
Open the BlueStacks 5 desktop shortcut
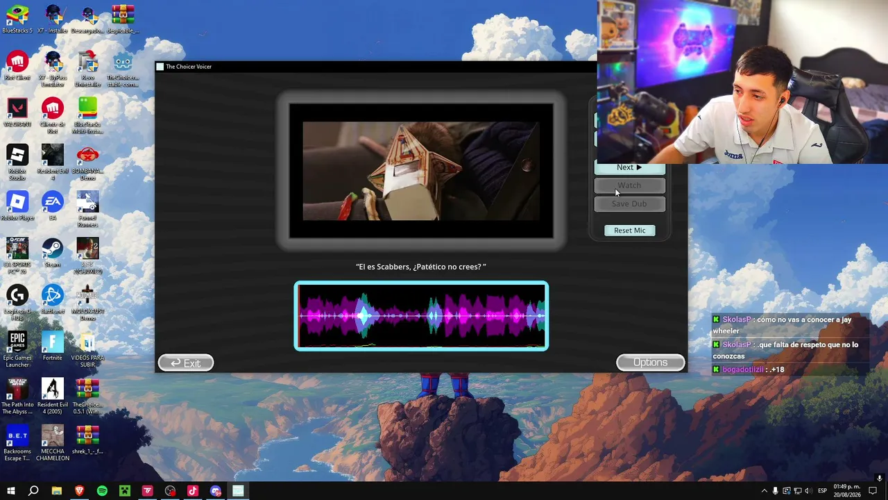(x=17, y=19)
